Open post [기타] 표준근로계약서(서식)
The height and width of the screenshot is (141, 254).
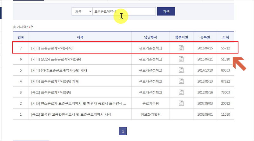coord(52,48)
